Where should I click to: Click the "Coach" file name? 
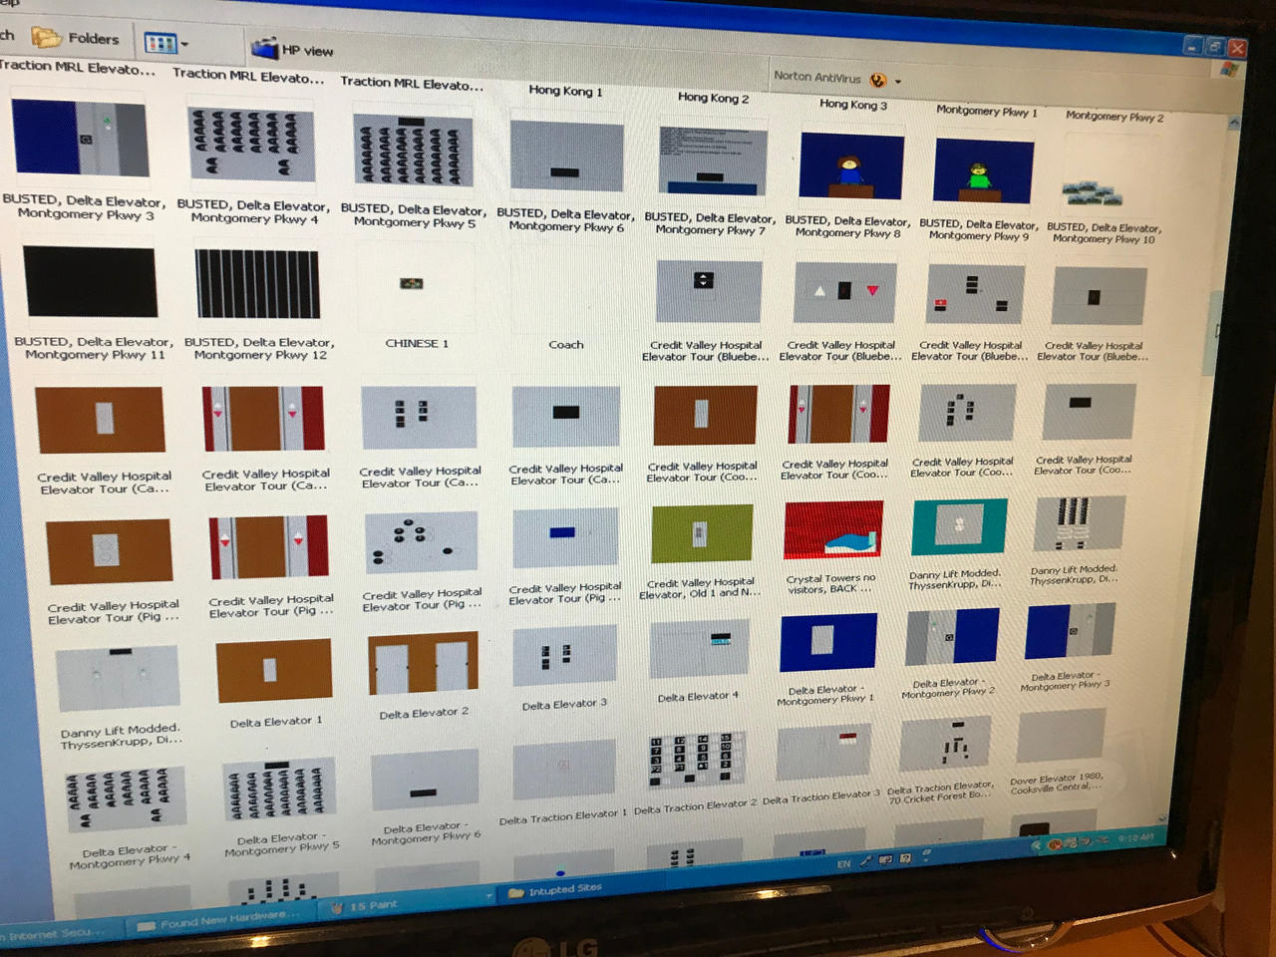tap(566, 345)
